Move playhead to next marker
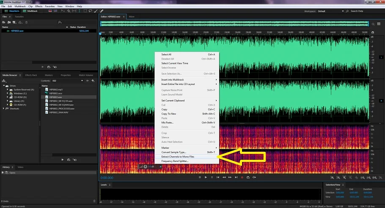Screen dimensions: 385x208 coord(236,177)
